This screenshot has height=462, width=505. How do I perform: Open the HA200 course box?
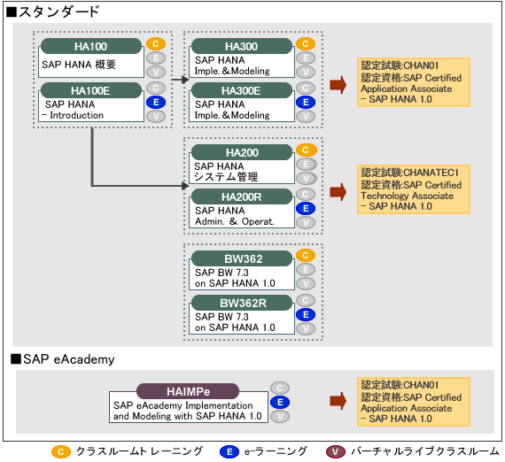click(x=242, y=164)
